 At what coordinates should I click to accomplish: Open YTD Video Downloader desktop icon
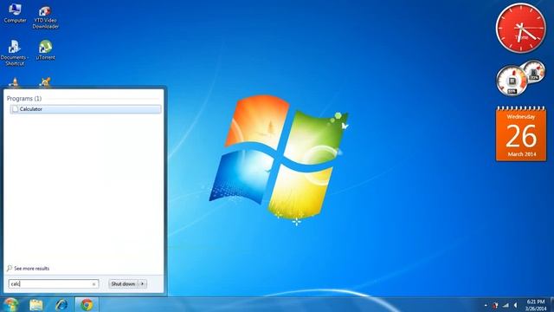pos(45,17)
